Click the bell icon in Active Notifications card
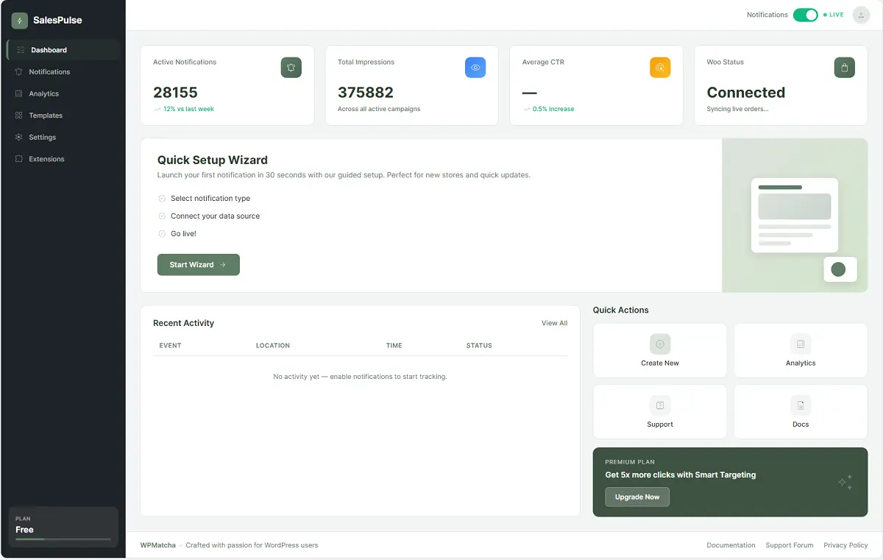Image resolution: width=883 pixels, height=560 pixels. click(291, 68)
